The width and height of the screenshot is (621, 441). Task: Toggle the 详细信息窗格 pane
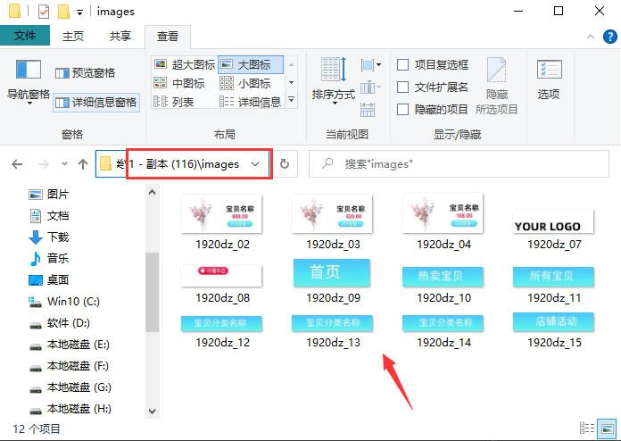click(x=96, y=103)
